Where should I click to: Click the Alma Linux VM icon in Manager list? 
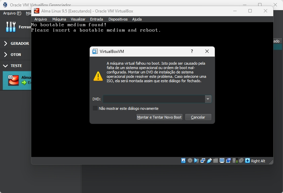point(13,80)
